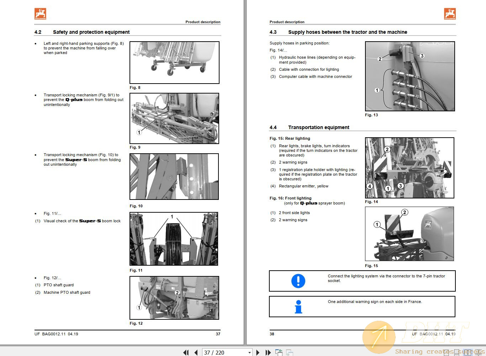Click the page number field showing 37 / 220
This screenshot has height=356, width=486.
[224, 352]
